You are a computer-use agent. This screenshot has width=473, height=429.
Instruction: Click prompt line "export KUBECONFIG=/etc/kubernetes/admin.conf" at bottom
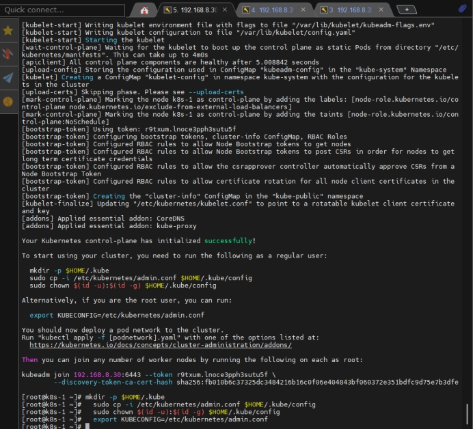coord(144,419)
